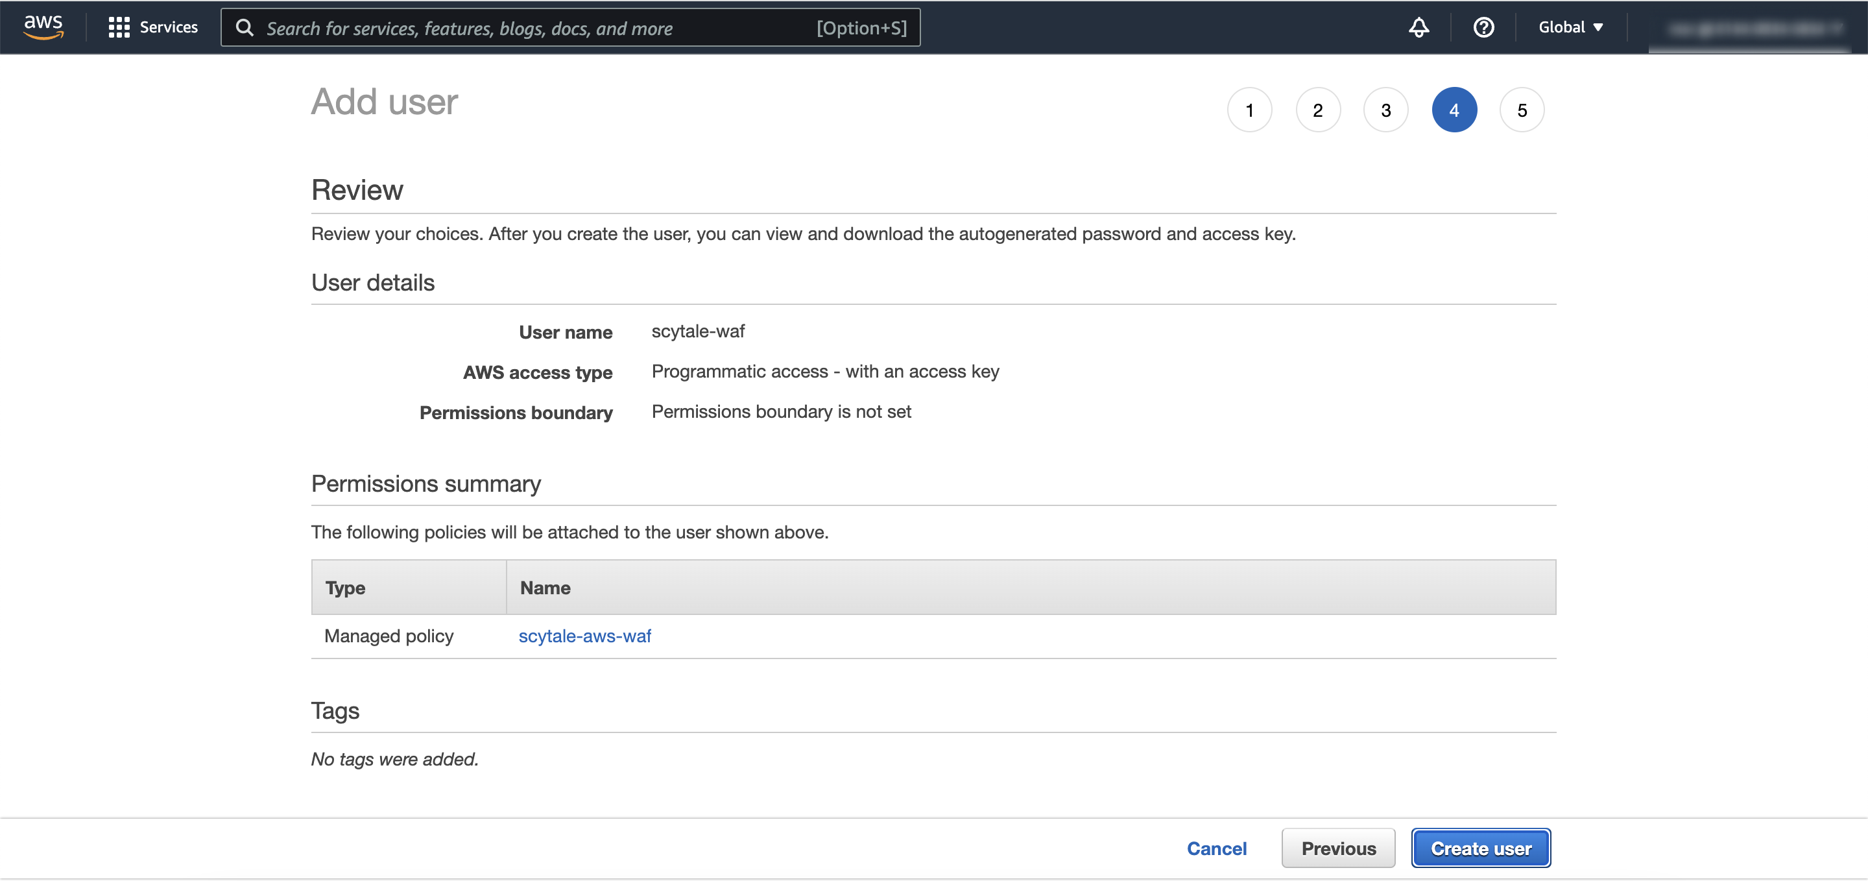Click the Cancel link
The image size is (1868, 881).
1216,849
